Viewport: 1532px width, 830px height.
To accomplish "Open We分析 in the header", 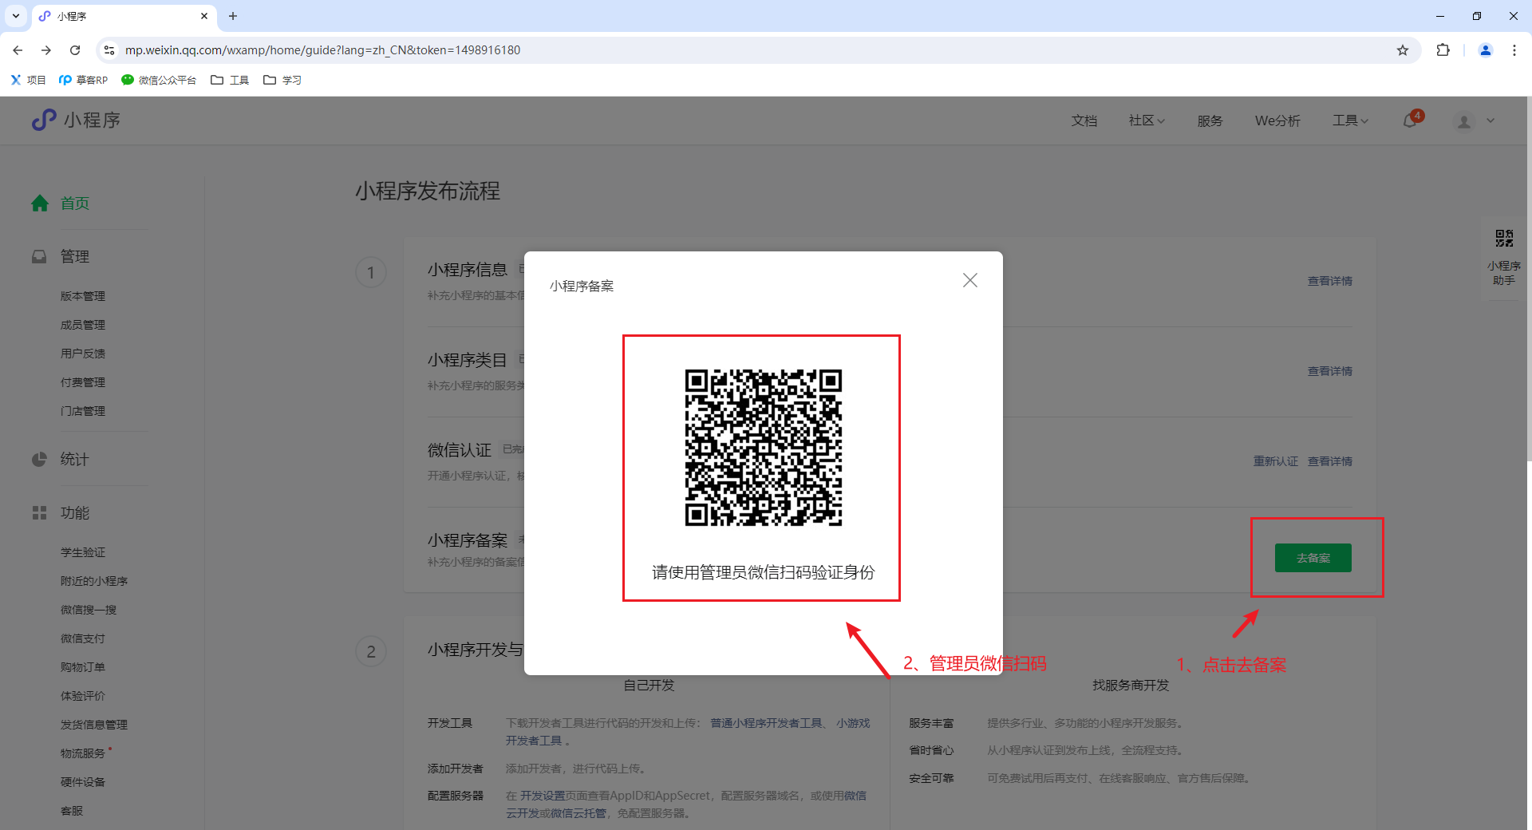I will [x=1277, y=121].
